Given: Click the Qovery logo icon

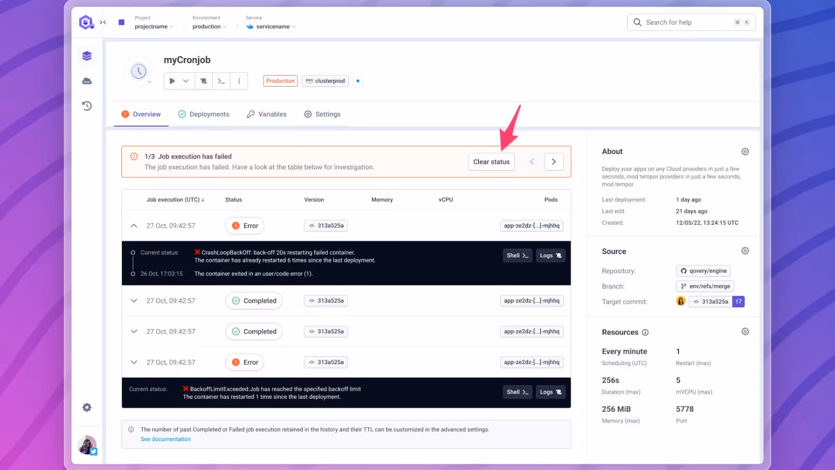Looking at the screenshot, I should point(86,22).
